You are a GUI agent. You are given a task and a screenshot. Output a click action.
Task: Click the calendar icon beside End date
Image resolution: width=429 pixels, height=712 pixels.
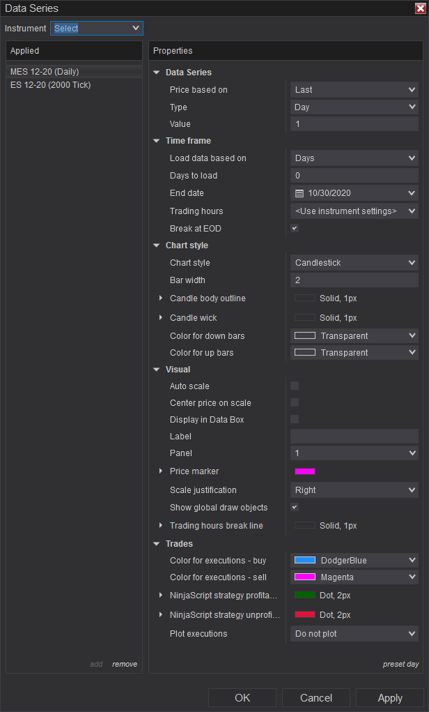pos(299,193)
